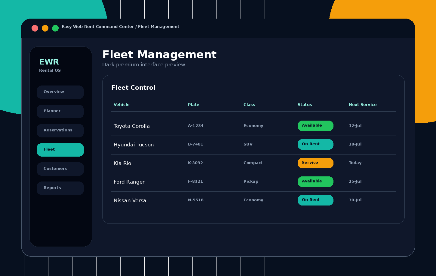Click plate number K-3092
The image size is (436, 276).
coord(195,163)
